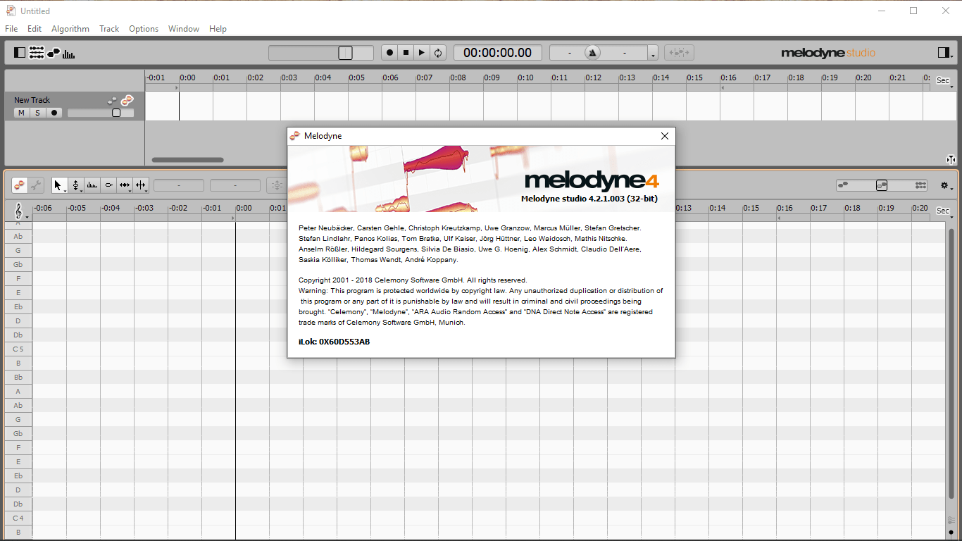
Task: Select the Main arrow tool
Action: 58,185
